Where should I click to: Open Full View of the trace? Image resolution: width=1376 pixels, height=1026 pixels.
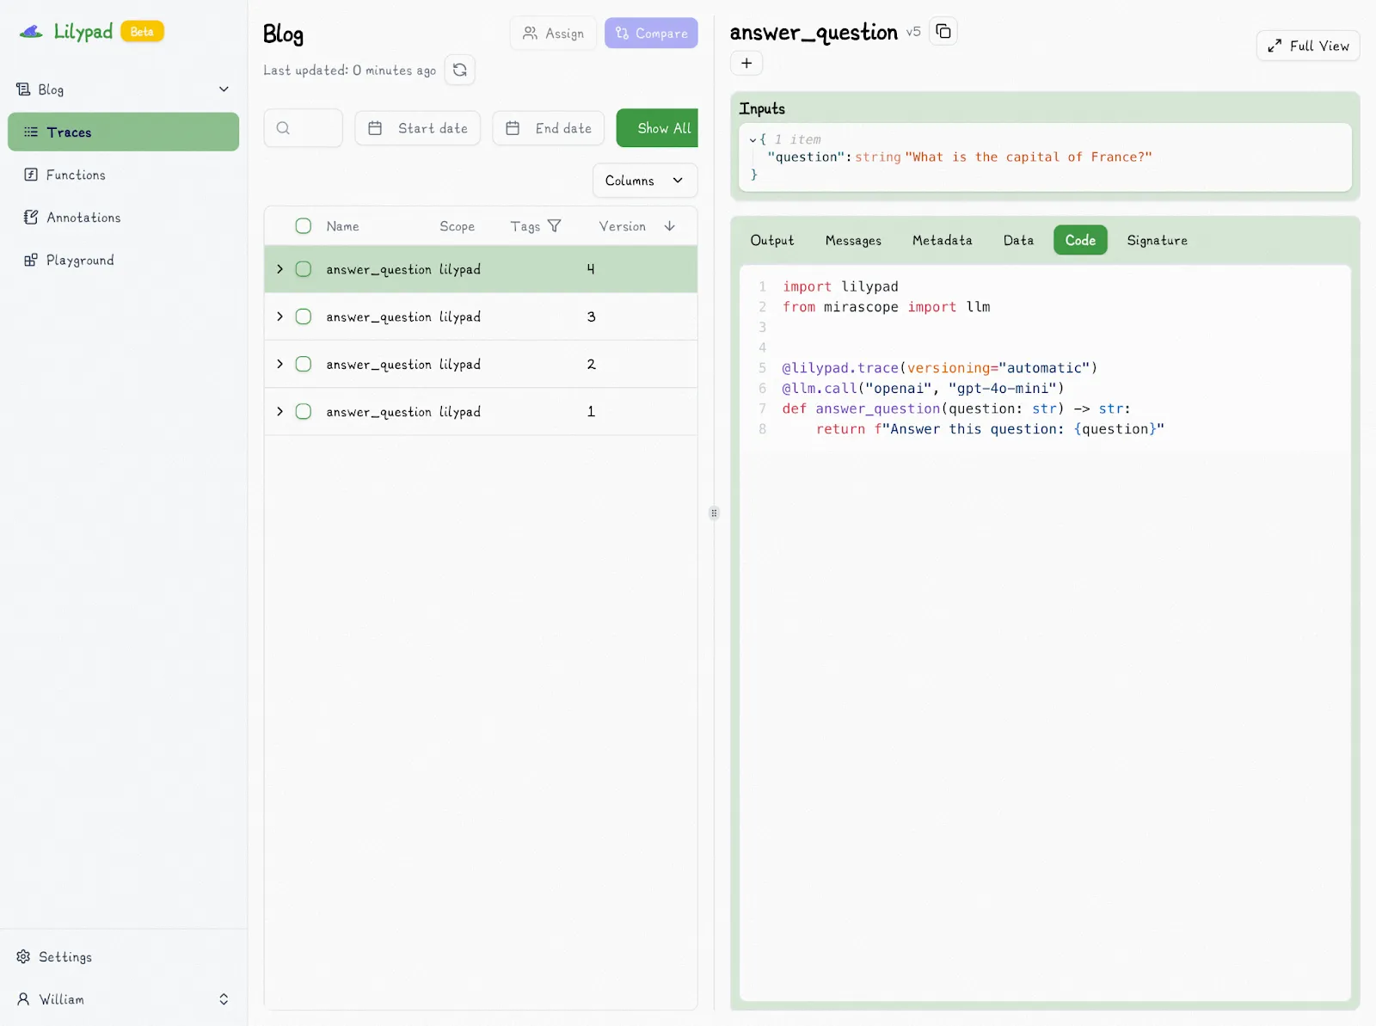[1307, 46]
